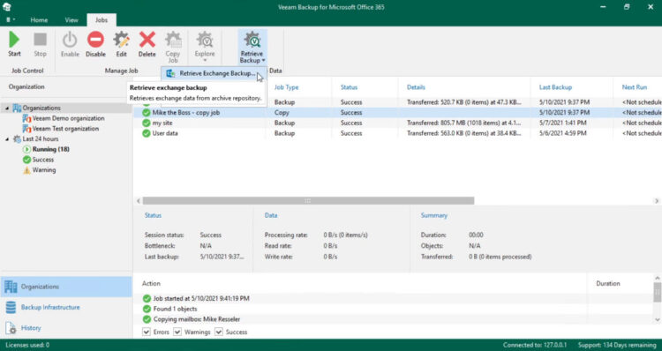
Task: Click 'Support: 134 Days remaining' status text
Action: (617, 345)
